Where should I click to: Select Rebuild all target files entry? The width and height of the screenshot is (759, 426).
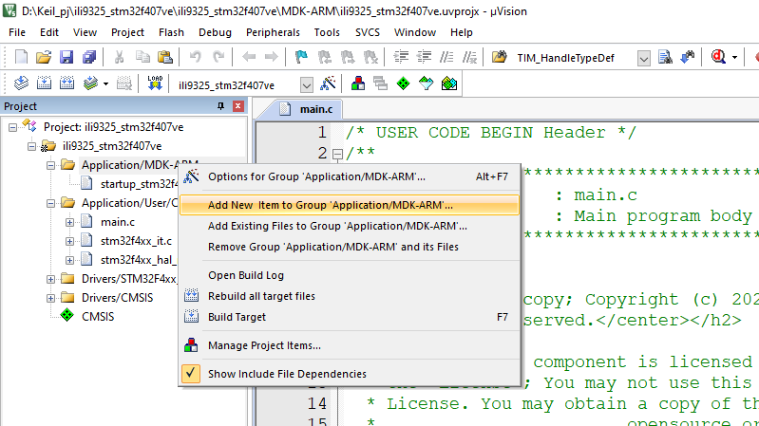point(349,296)
